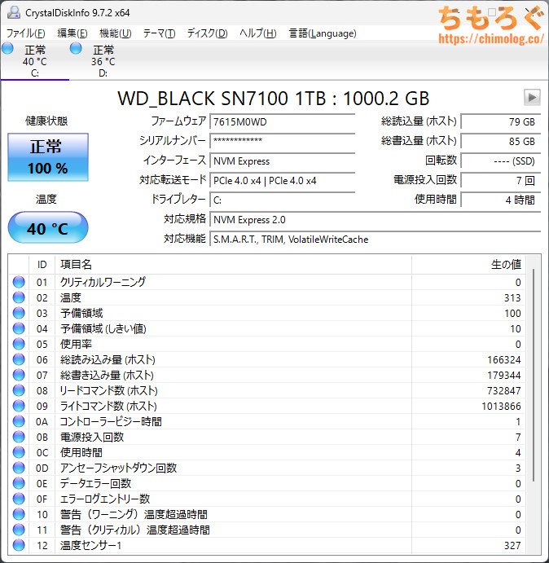Click the rotation rate ---- (SSD) value
549x563 pixels.
point(500,161)
